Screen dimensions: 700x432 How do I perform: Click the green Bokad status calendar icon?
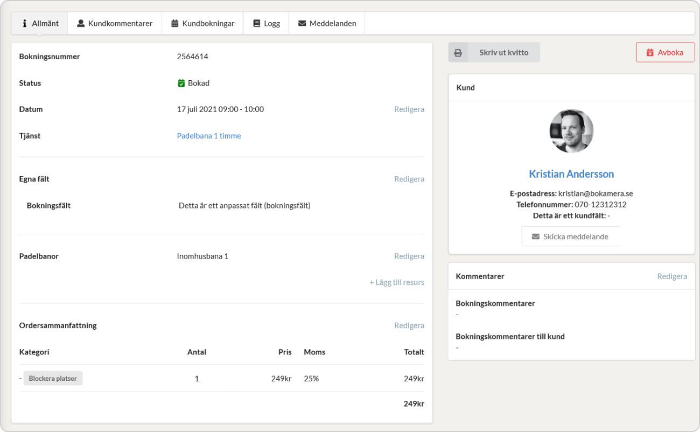coord(181,83)
